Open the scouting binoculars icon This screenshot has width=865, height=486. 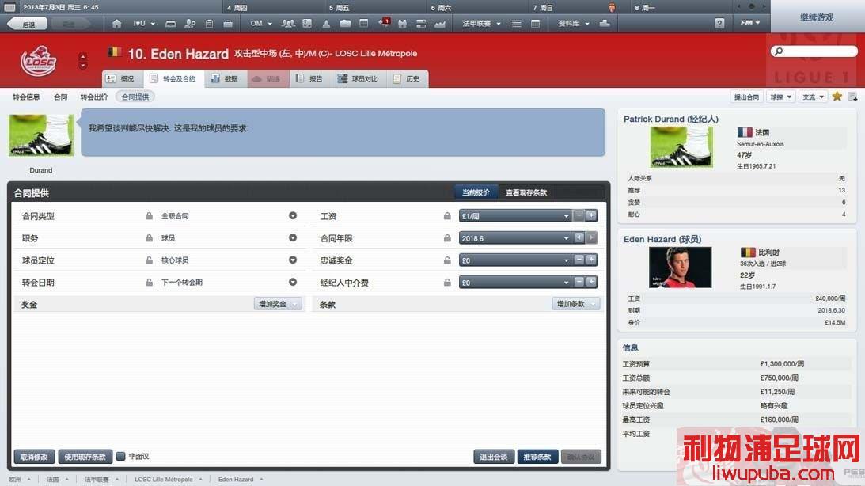point(402,24)
